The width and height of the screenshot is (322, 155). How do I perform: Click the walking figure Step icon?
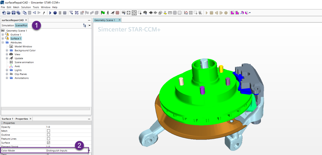[108, 13]
